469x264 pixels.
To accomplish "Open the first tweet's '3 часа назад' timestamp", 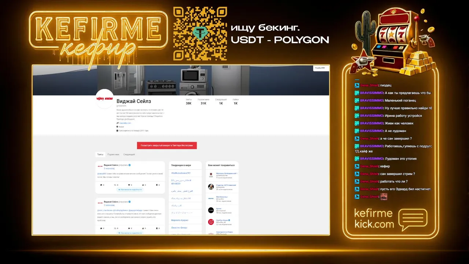I will (x=109, y=169).
